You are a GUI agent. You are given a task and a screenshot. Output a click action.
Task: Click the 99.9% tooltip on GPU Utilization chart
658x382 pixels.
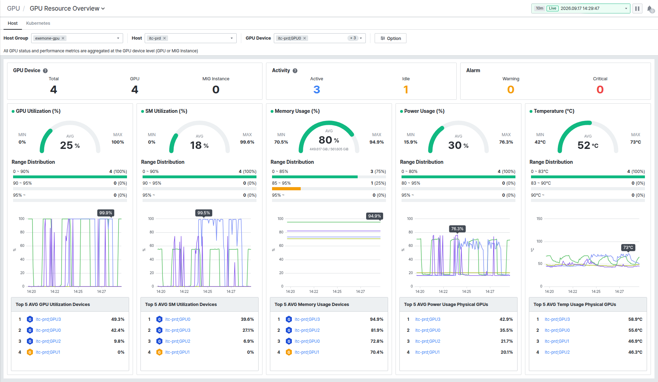click(105, 213)
